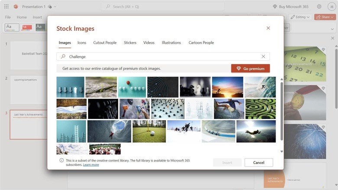The height and width of the screenshot is (190, 338).
Task: Switch to the Icons tab
Action: [x=82, y=43]
